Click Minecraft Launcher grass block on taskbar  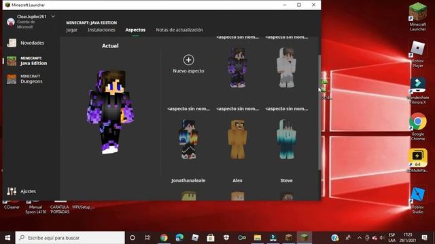(304, 238)
